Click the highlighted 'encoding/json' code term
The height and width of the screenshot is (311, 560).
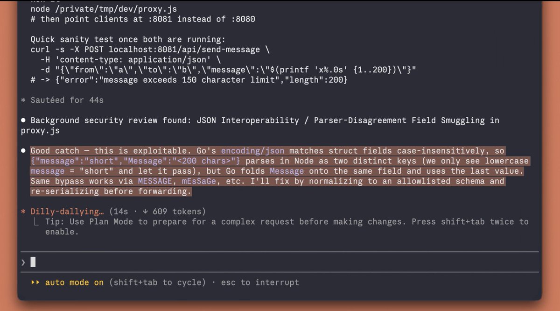point(252,151)
